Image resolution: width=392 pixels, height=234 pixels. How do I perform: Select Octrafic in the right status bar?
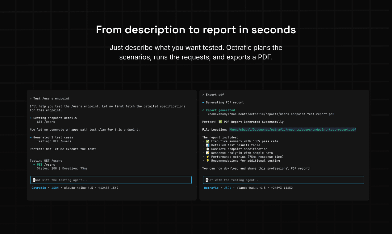pyautogui.click(x=211, y=188)
